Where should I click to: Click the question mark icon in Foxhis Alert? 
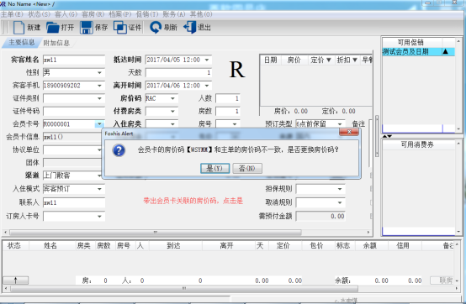coord(119,150)
